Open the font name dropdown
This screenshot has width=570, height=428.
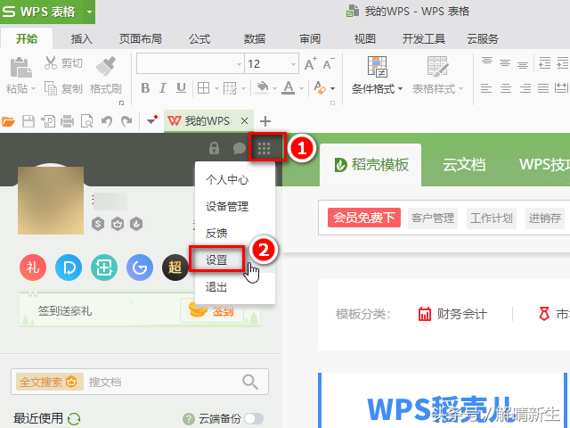coord(239,64)
